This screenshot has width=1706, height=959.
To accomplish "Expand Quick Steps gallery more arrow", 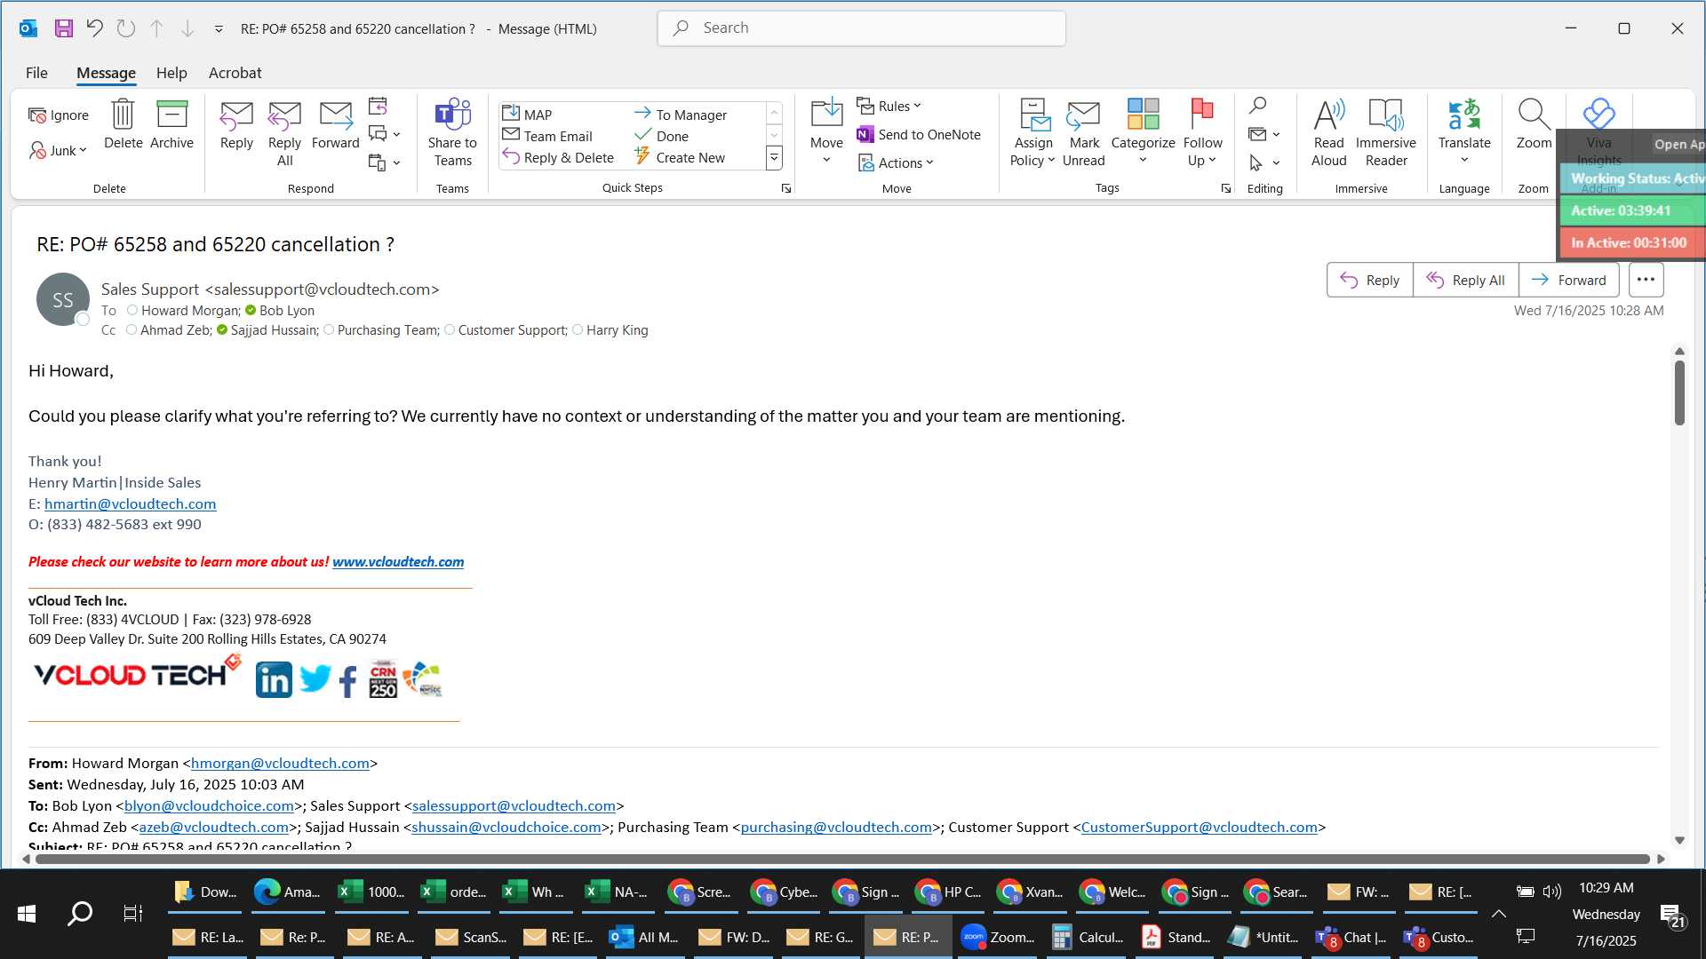I will pyautogui.click(x=774, y=158).
